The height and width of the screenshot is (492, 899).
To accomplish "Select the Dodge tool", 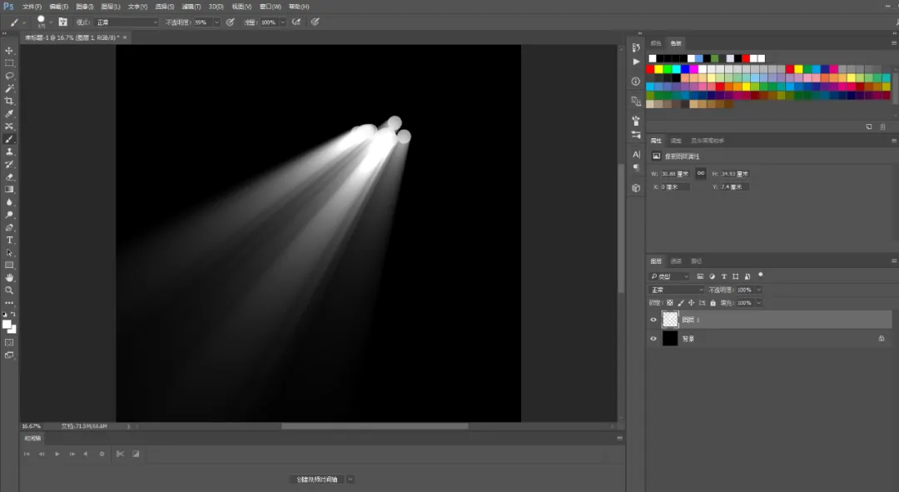I will point(9,215).
